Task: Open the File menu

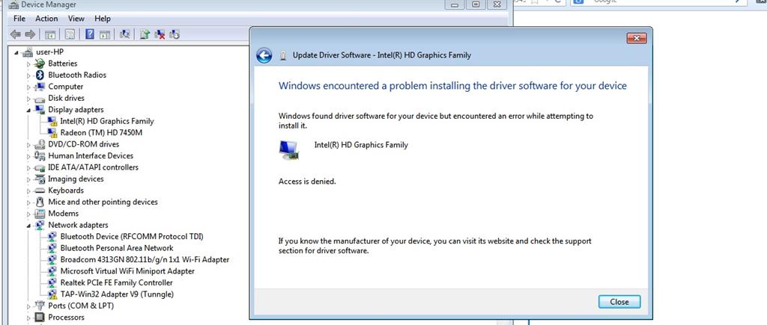Action: click(x=19, y=19)
